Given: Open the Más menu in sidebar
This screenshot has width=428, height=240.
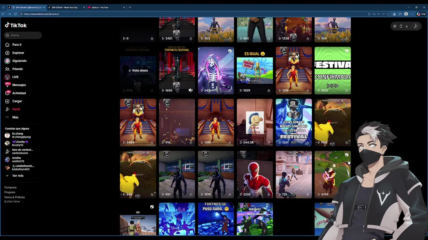Looking at the screenshot, I should (12, 117).
